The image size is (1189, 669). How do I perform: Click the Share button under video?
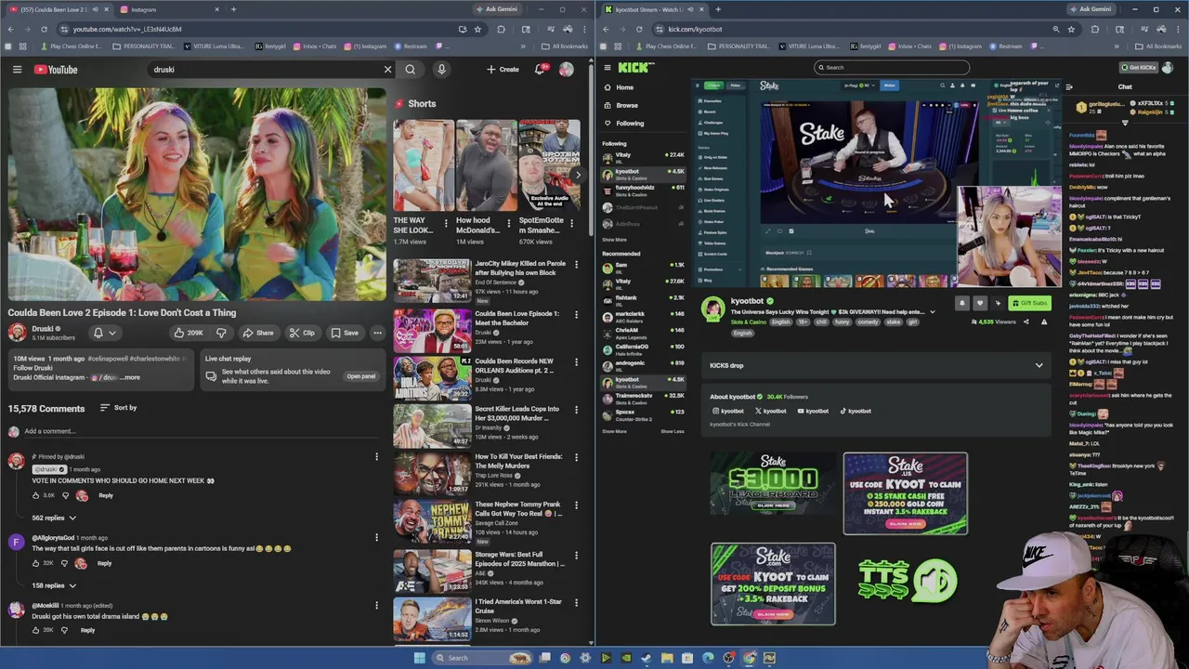click(x=258, y=333)
